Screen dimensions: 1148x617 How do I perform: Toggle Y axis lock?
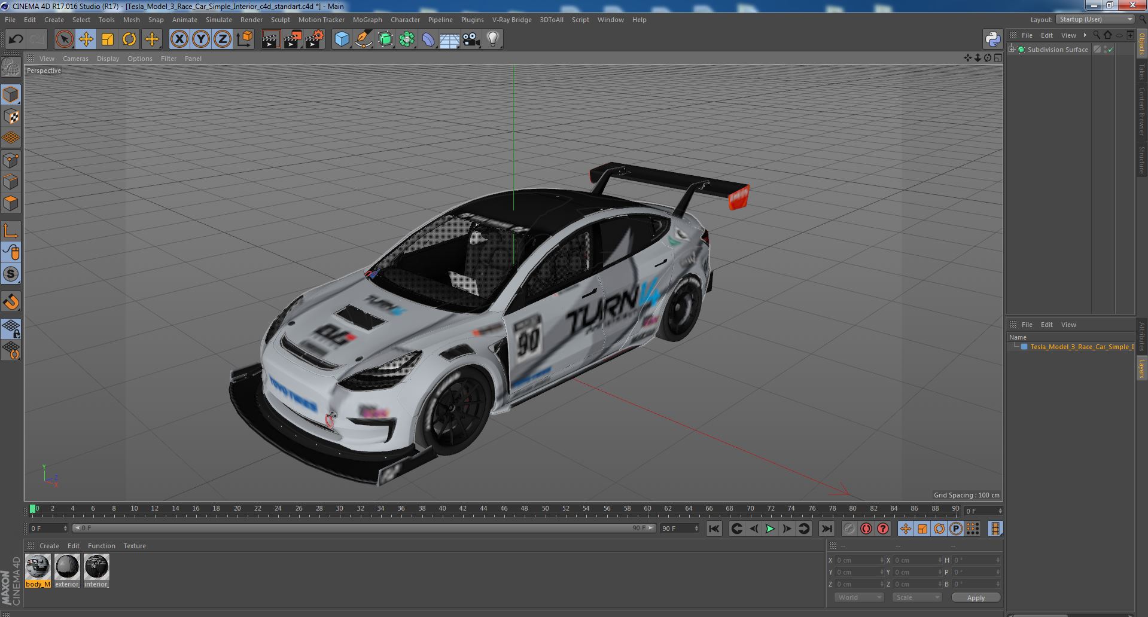[201, 39]
